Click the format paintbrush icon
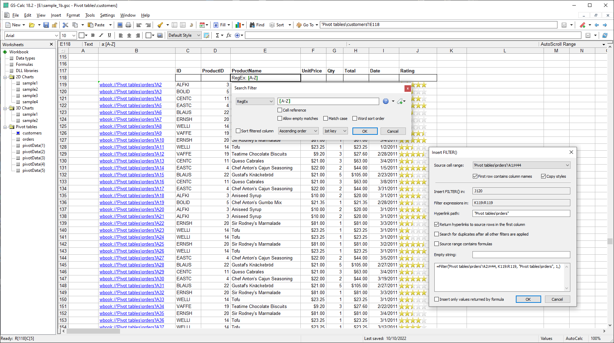 (x=160, y=25)
